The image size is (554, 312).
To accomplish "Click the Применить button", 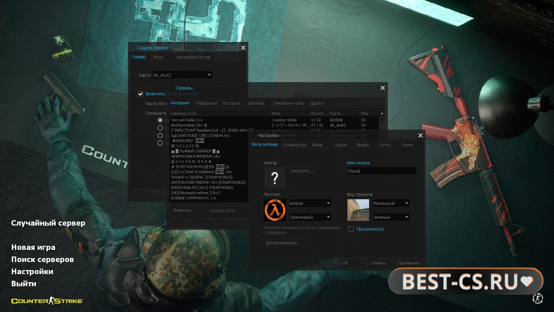I will [x=408, y=263].
